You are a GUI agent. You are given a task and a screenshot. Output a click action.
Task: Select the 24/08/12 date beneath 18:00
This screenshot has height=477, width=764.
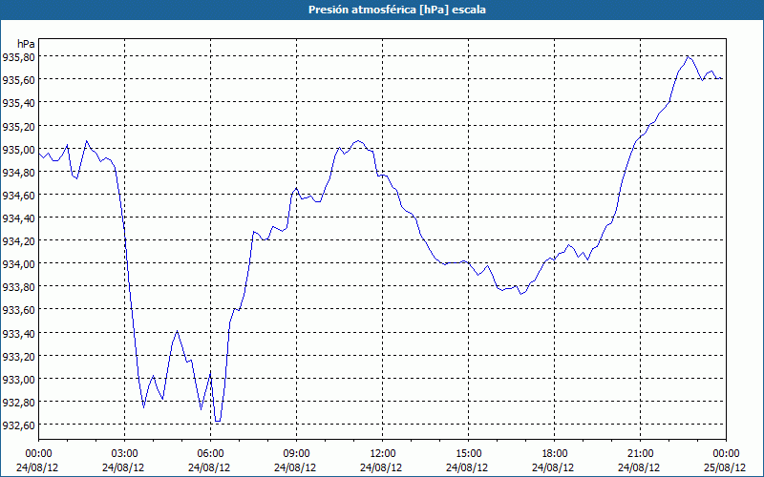[x=553, y=467]
